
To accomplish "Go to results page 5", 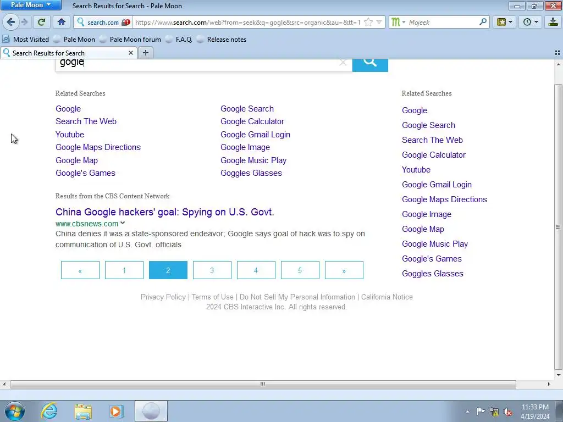I will tap(300, 270).
